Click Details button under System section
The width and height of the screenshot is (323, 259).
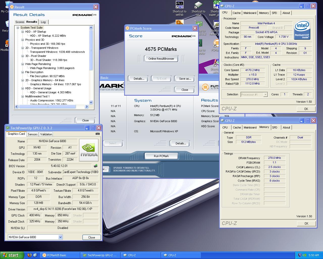pos(181,143)
